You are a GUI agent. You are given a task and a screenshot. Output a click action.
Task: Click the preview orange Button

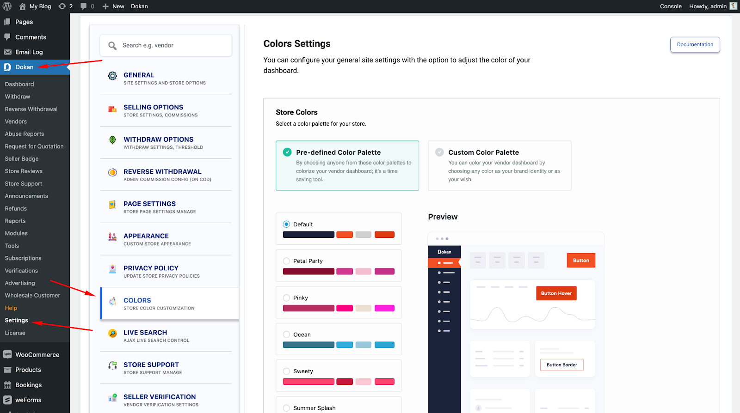(581, 261)
